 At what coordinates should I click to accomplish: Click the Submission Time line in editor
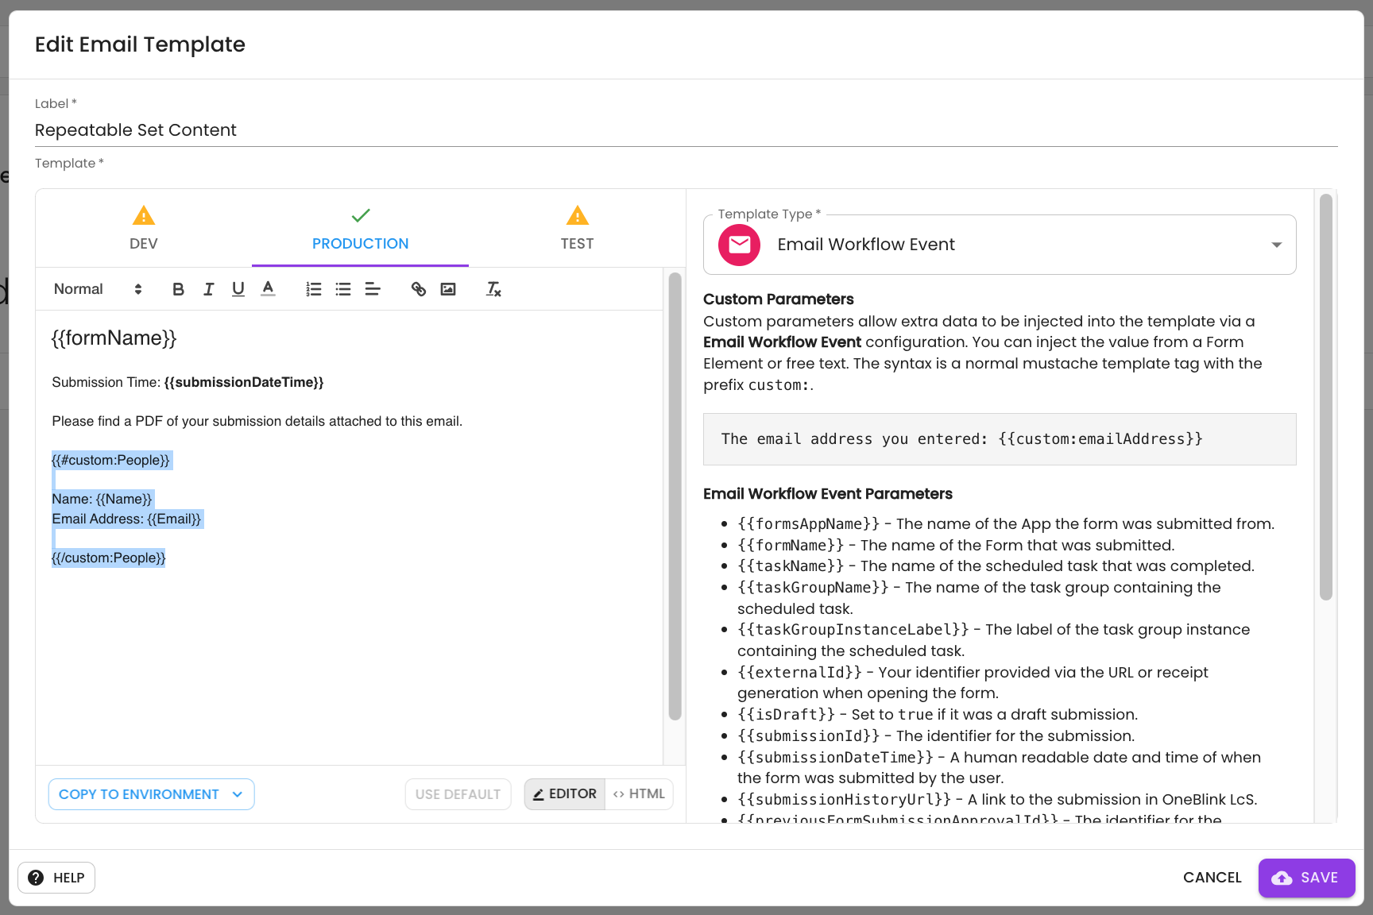(188, 382)
